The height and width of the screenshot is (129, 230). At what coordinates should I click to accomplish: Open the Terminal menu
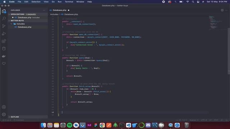pos(69,2)
